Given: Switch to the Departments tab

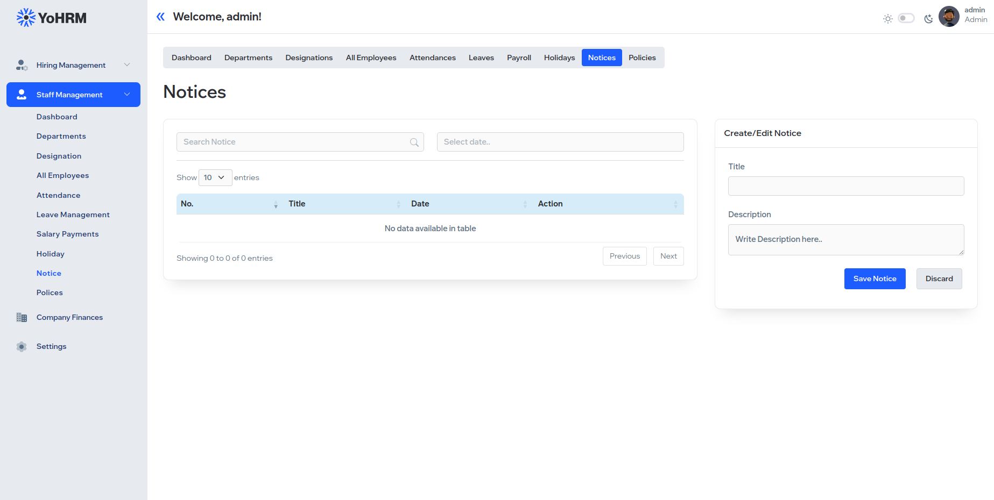Looking at the screenshot, I should [249, 58].
